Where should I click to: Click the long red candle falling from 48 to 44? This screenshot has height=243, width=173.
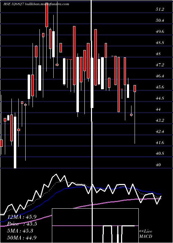119,84
